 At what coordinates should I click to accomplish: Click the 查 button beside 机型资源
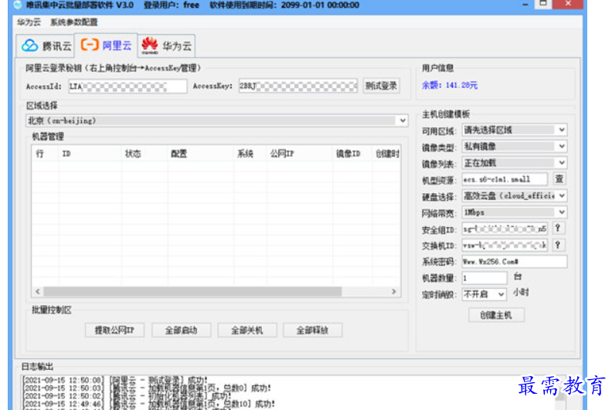pos(559,179)
